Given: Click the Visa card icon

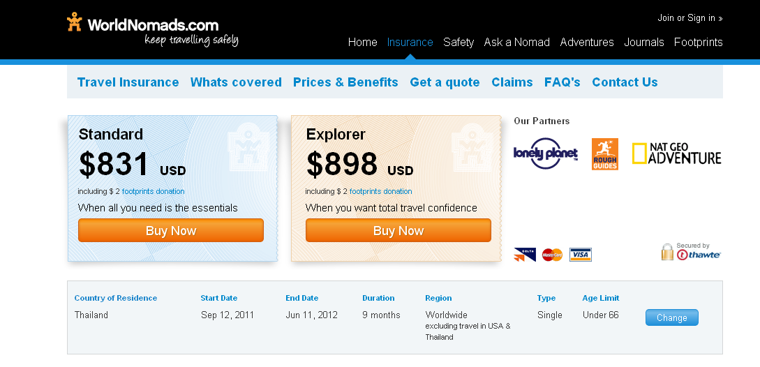Looking at the screenshot, I should (x=580, y=255).
